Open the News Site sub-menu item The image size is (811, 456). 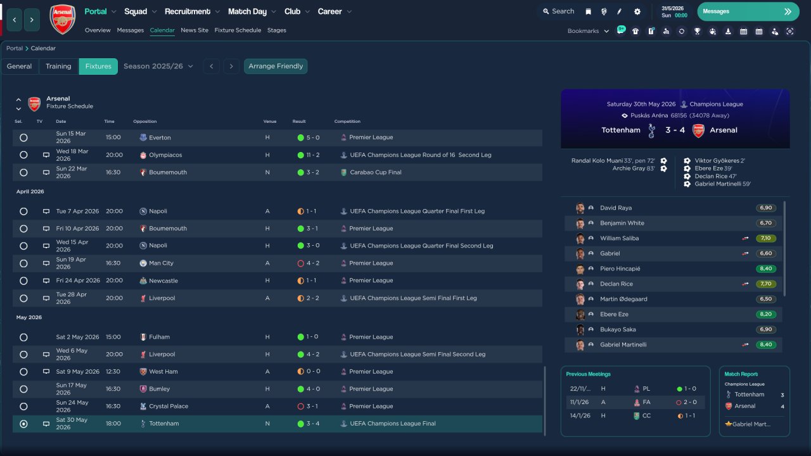(x=195, y=30)
